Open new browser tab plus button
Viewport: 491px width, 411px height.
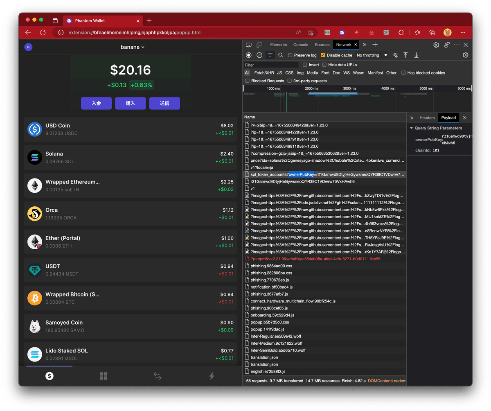point(149,20)
